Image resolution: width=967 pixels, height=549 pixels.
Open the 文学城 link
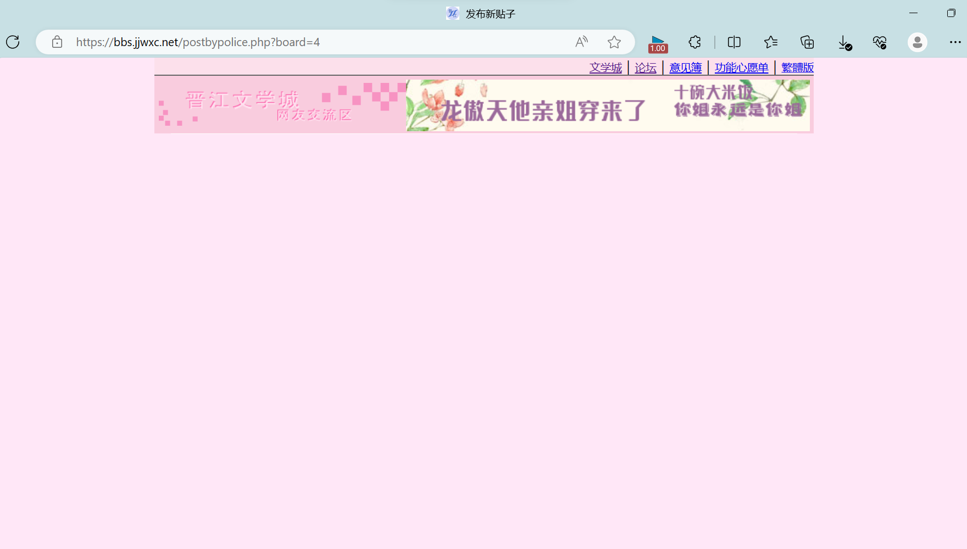point(605,68)
